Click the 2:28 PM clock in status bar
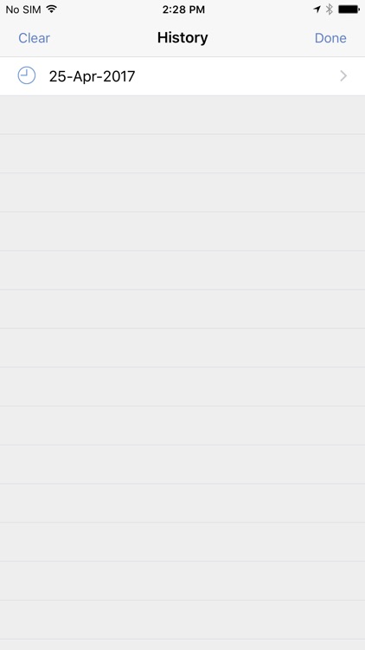 (x=183, y=10)
